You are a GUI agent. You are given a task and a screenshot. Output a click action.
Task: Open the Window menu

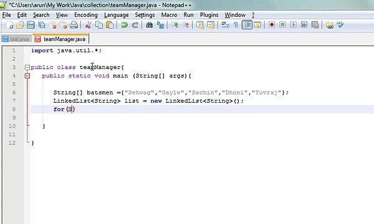(235, 15)
